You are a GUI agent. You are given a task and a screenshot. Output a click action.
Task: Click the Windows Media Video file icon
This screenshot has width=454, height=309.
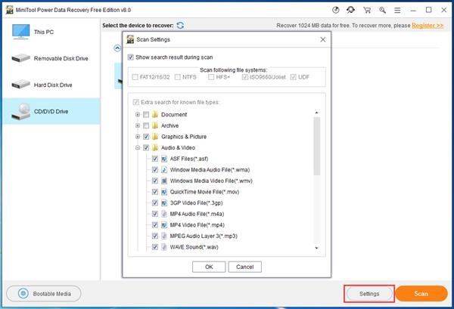click(164, 181)
